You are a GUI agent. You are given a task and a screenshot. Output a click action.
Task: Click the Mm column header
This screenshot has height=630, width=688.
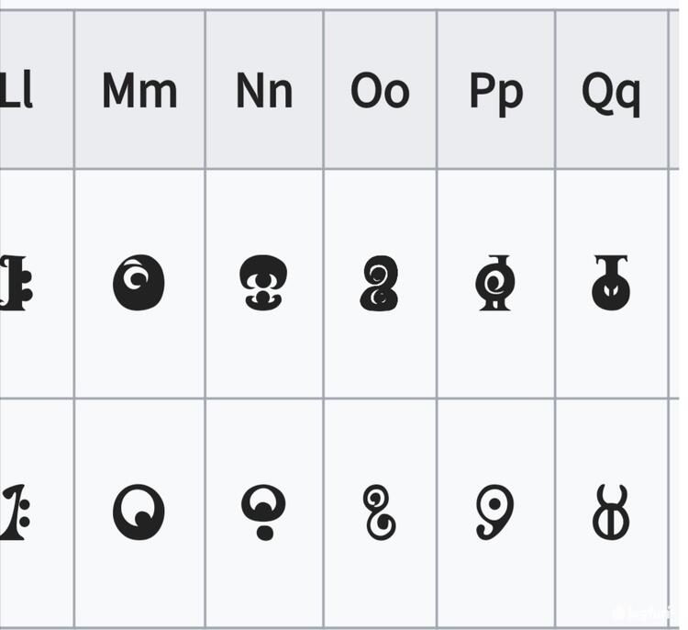(139, 90)
